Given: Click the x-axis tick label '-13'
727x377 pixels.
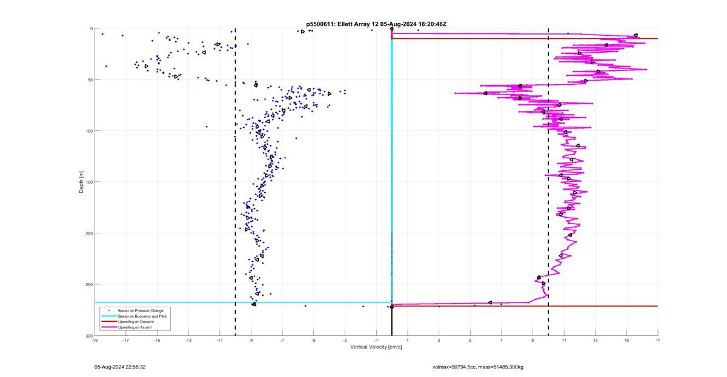Looking at the screenshot, I should tap(188, 340).
